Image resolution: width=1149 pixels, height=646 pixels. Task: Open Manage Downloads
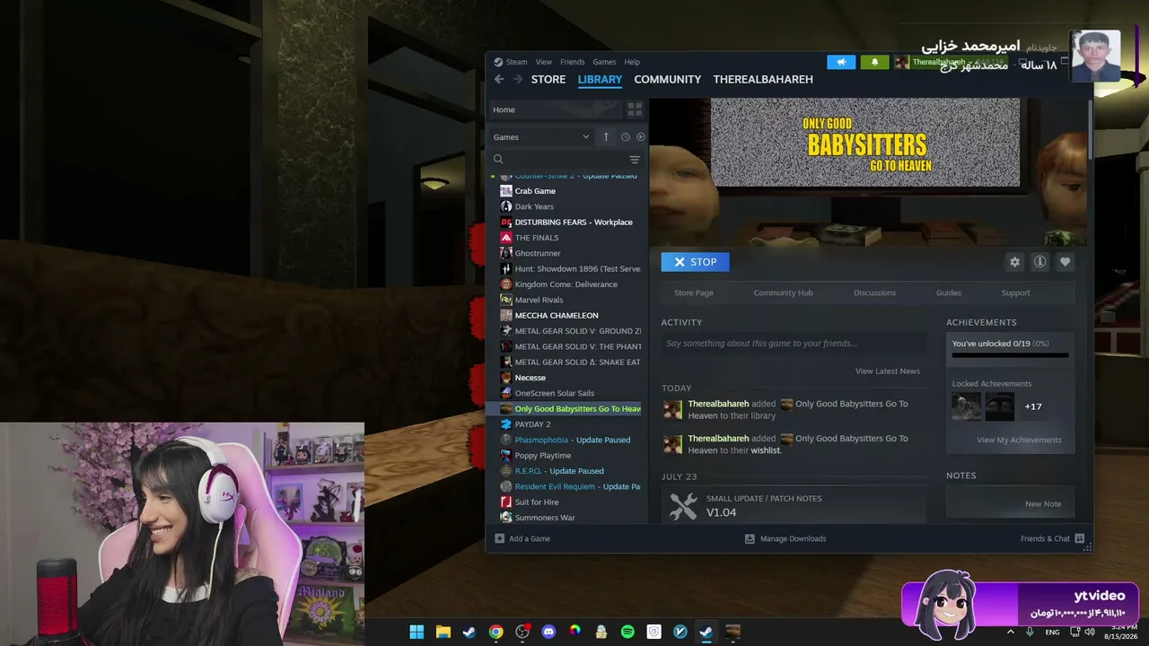tap(785, 538)
